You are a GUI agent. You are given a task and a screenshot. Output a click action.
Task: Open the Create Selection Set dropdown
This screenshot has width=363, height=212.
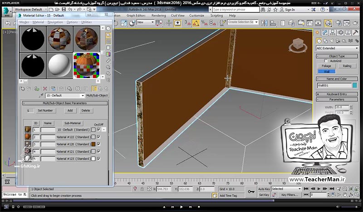click(243, 22)
